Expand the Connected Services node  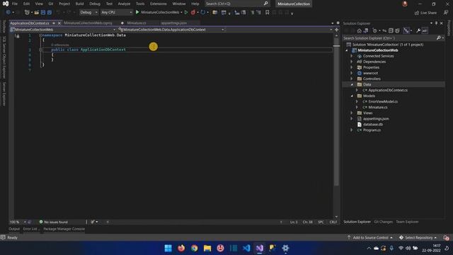click(x=352, y=56)
